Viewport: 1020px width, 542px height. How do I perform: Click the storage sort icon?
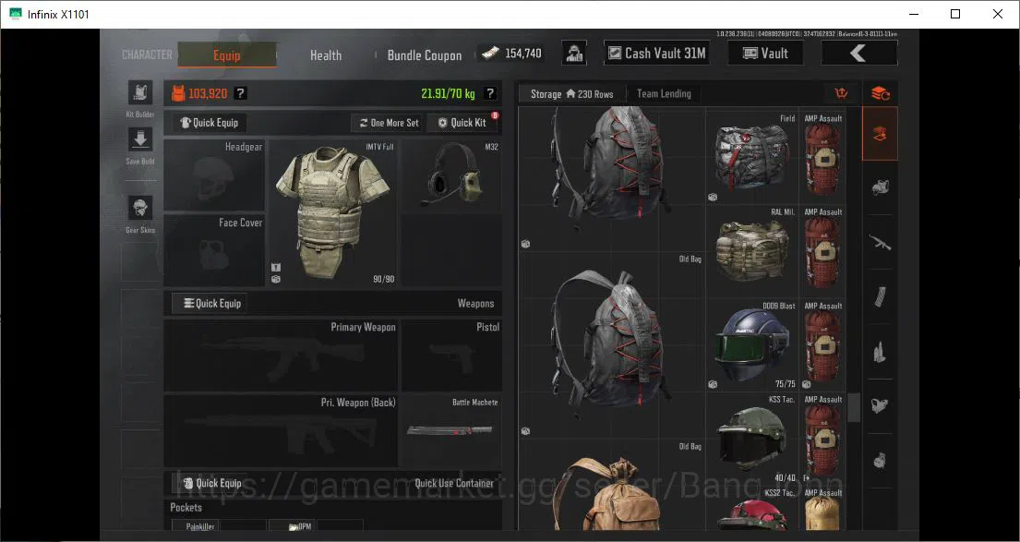click(x=840, y=93)
